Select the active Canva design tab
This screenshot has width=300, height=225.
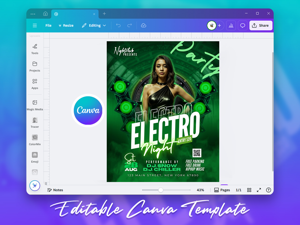coord(75,14)
